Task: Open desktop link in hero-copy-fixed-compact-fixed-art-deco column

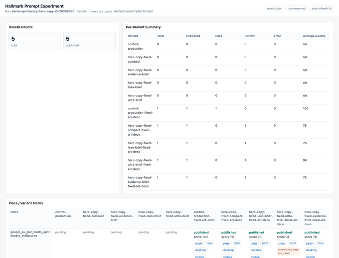Action: [228, 250]
